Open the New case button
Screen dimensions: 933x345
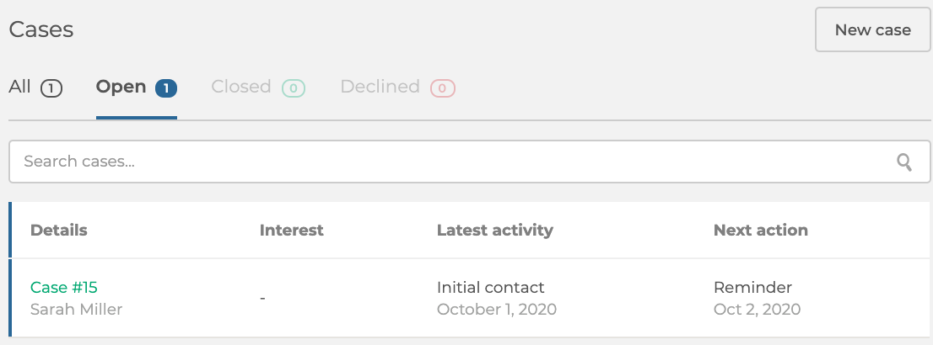coord(872,29)
